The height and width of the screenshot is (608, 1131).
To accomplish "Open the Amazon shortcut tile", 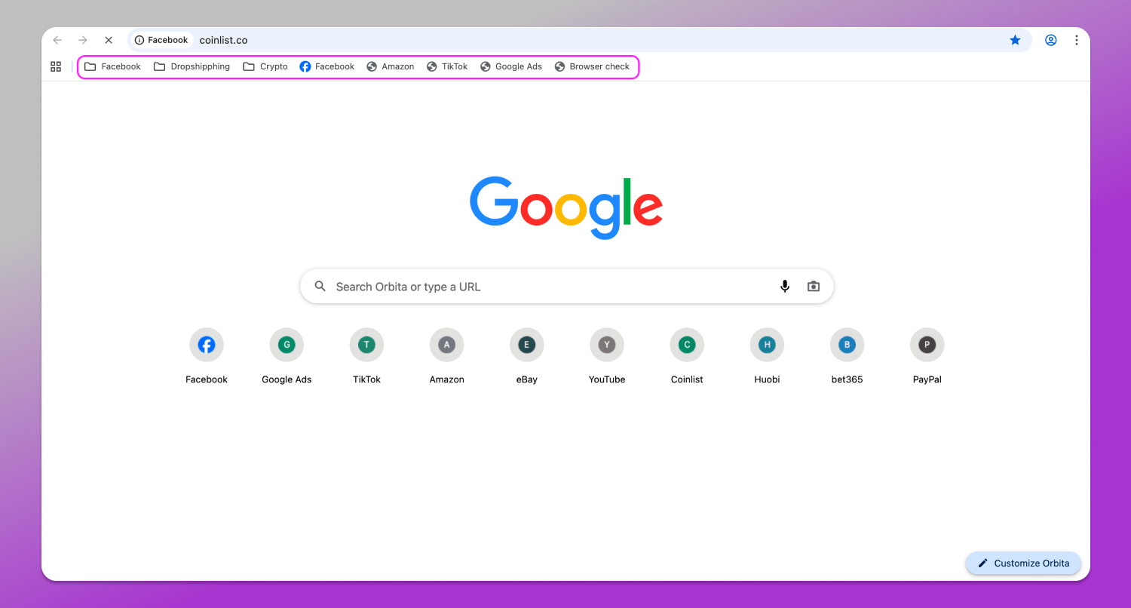I will click(446, 356).
